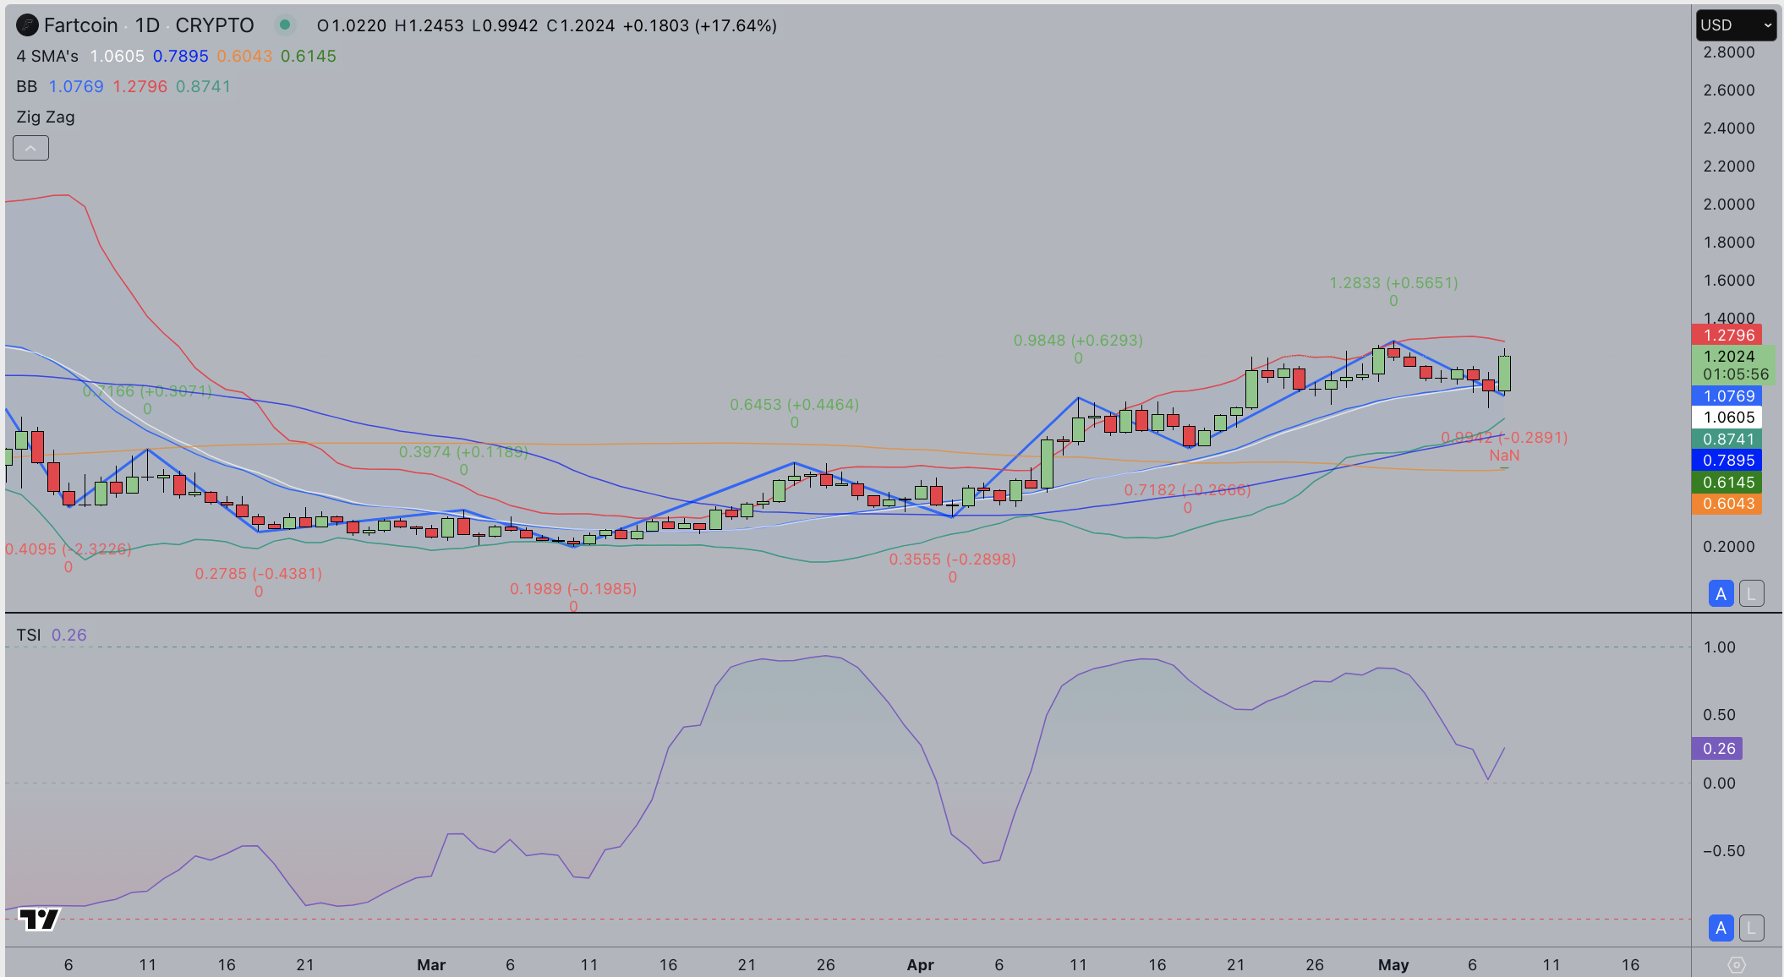Image resolution: width=1784 pixels, height=977 pixels.
Task: Click the Zig Zag indicator title
Action: [46, 117]
